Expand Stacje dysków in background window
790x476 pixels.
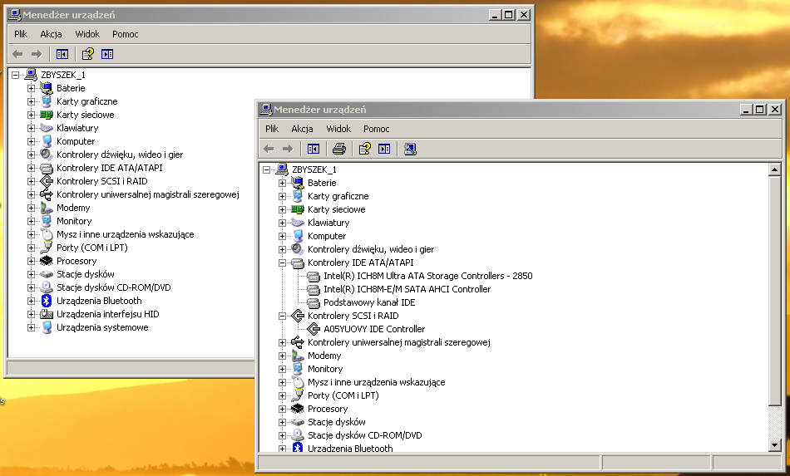(x=31, y=274)
